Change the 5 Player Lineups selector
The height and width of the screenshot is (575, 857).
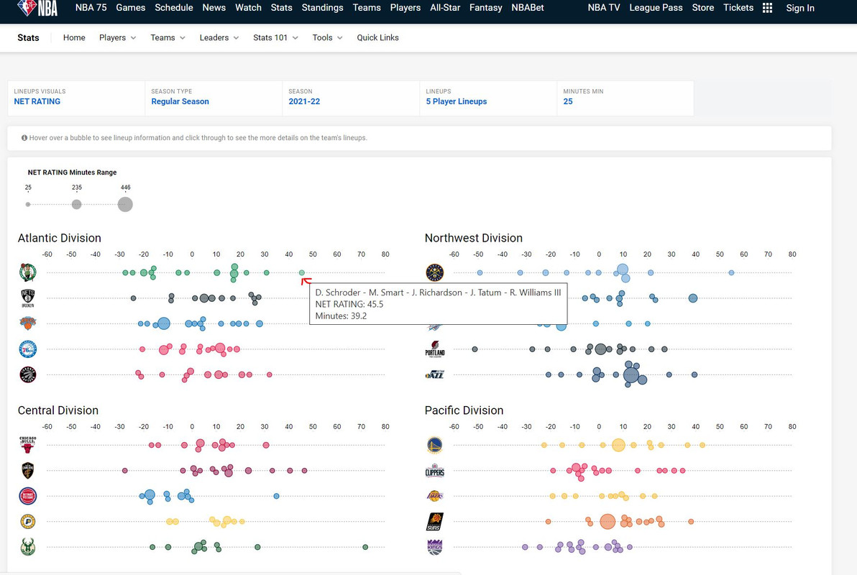[488, 98]
